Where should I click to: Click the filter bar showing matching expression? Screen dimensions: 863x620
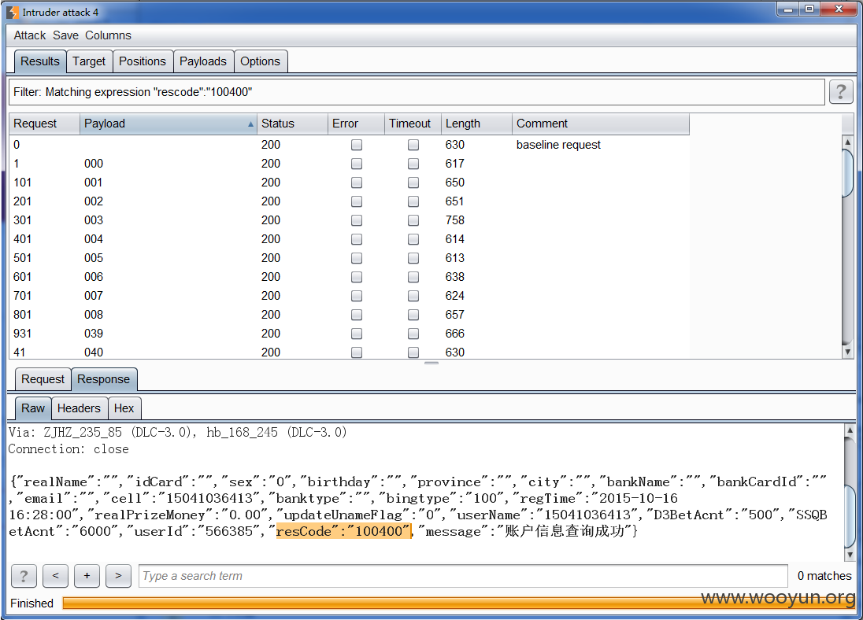(417, 92)
